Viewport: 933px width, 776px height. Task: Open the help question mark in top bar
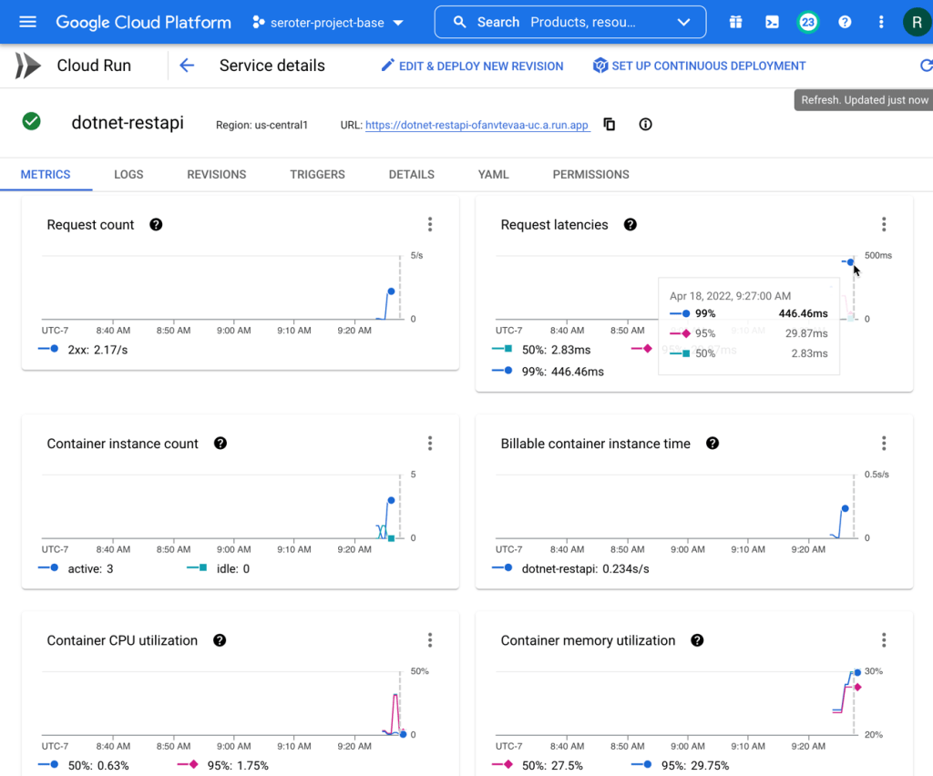[x=845, y=22]
